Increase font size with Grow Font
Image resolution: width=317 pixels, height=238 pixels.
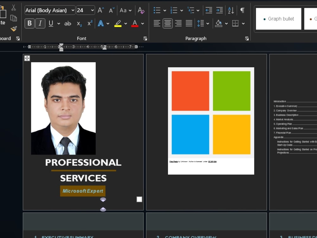pos(101,10)
